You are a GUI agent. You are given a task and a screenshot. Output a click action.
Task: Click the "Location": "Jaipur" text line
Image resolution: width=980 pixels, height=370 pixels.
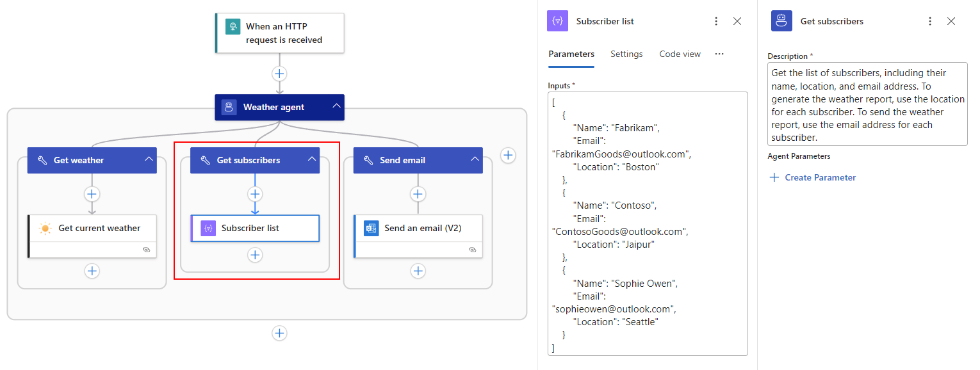pyautogui.click(x=614, y=245)
